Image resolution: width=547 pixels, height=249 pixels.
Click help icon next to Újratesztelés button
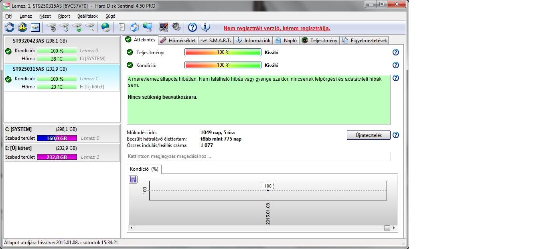396,135
